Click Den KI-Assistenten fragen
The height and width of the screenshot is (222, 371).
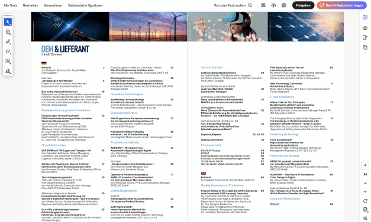coord(342,5)
